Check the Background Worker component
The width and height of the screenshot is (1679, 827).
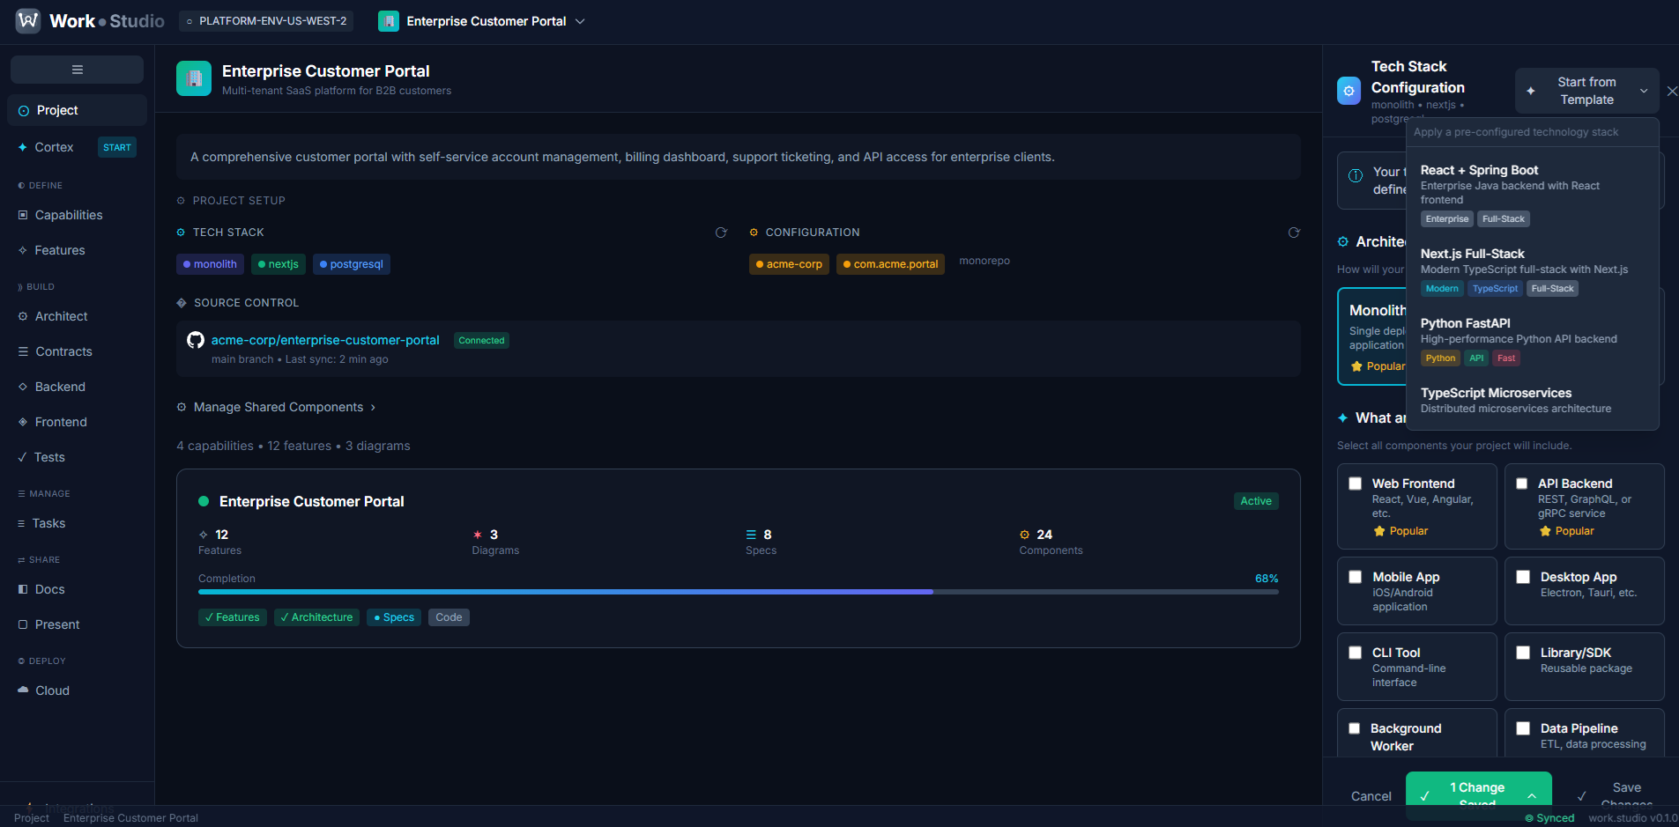1355,728
